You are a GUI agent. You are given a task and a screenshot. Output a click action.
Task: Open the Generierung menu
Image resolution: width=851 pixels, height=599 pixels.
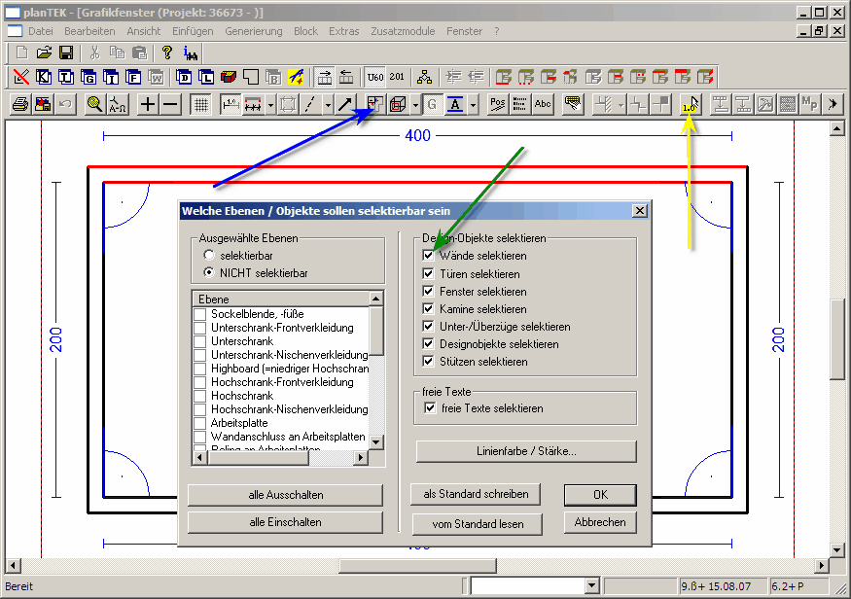tap(253, 31)
